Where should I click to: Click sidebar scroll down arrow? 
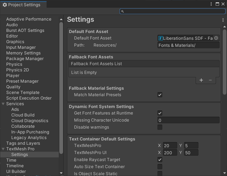(x=61, y=173)
